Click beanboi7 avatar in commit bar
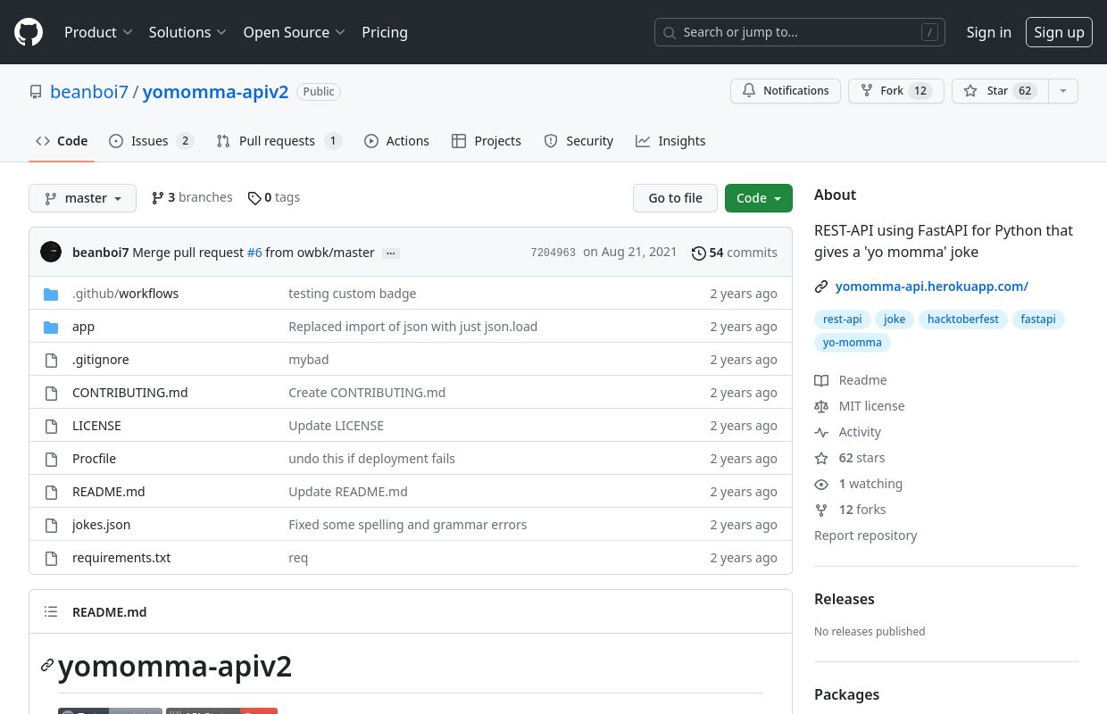The width and height of the screenshot is (1107, 714). 51,253
